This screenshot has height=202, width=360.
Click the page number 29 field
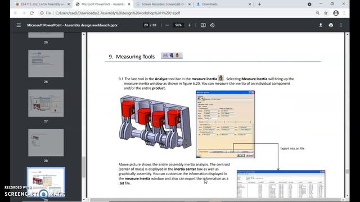point(146,25)
